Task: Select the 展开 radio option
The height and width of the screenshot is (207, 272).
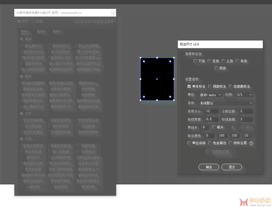Action: [19, 21]
